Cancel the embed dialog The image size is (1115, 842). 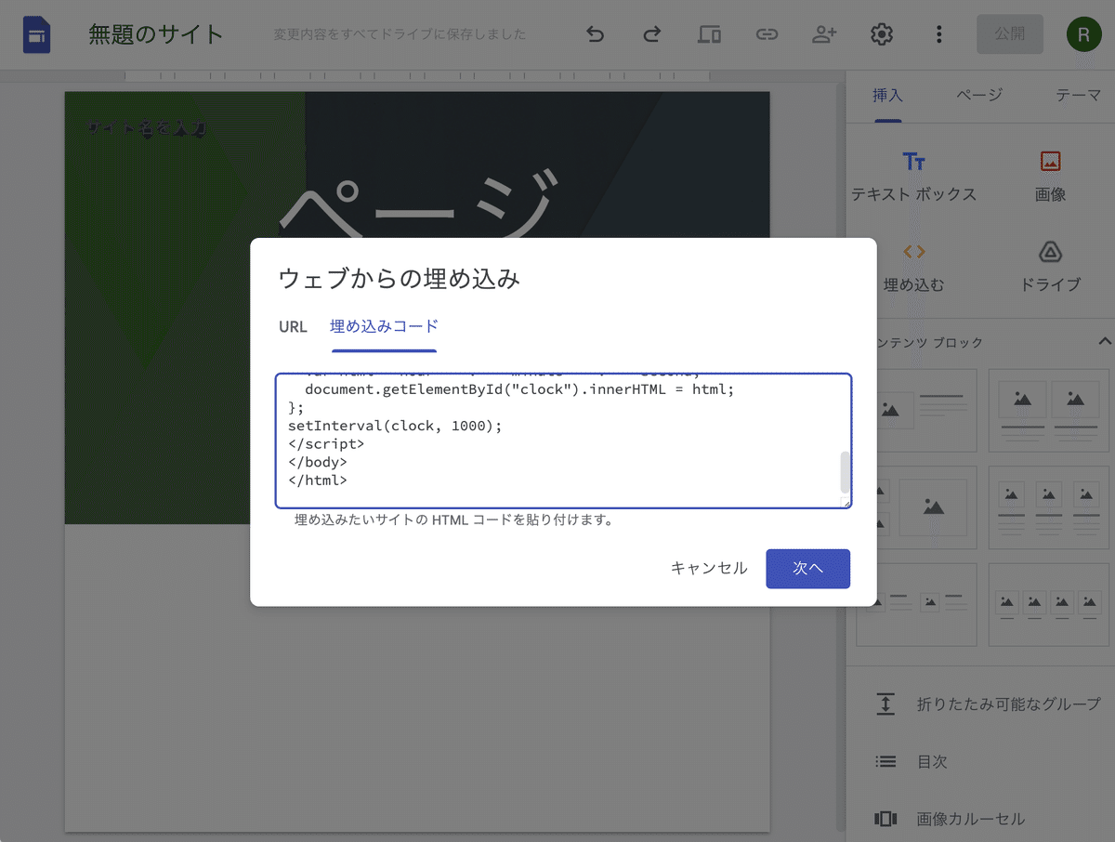point(709,569)
